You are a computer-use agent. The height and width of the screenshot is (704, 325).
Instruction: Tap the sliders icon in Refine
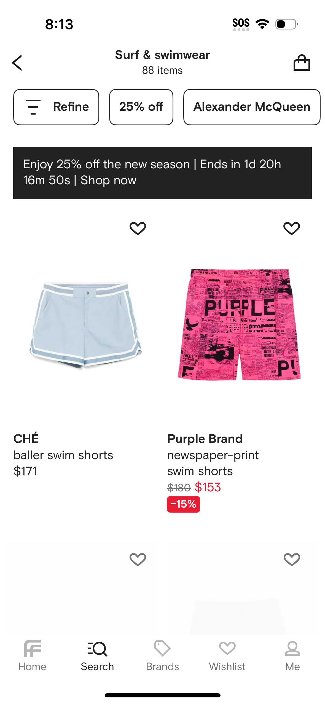pos(33,107)
